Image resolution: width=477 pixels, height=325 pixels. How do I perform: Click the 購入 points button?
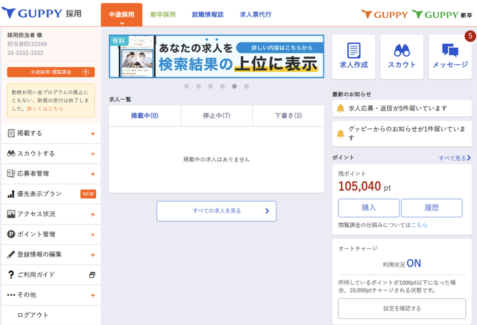369,208
